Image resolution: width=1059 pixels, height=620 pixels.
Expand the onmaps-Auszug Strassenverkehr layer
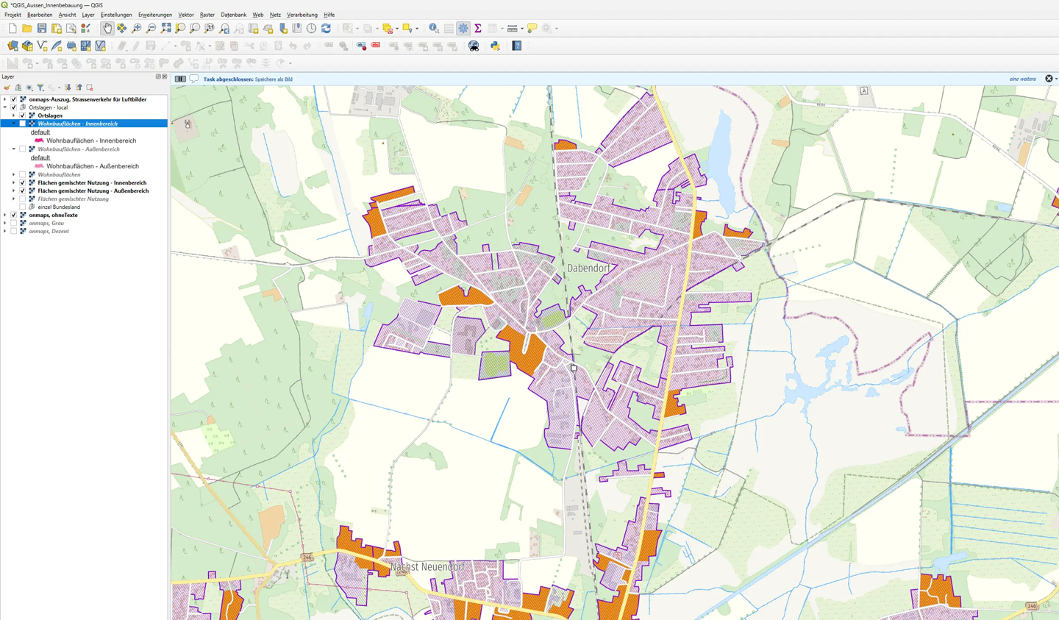[4, 99]
